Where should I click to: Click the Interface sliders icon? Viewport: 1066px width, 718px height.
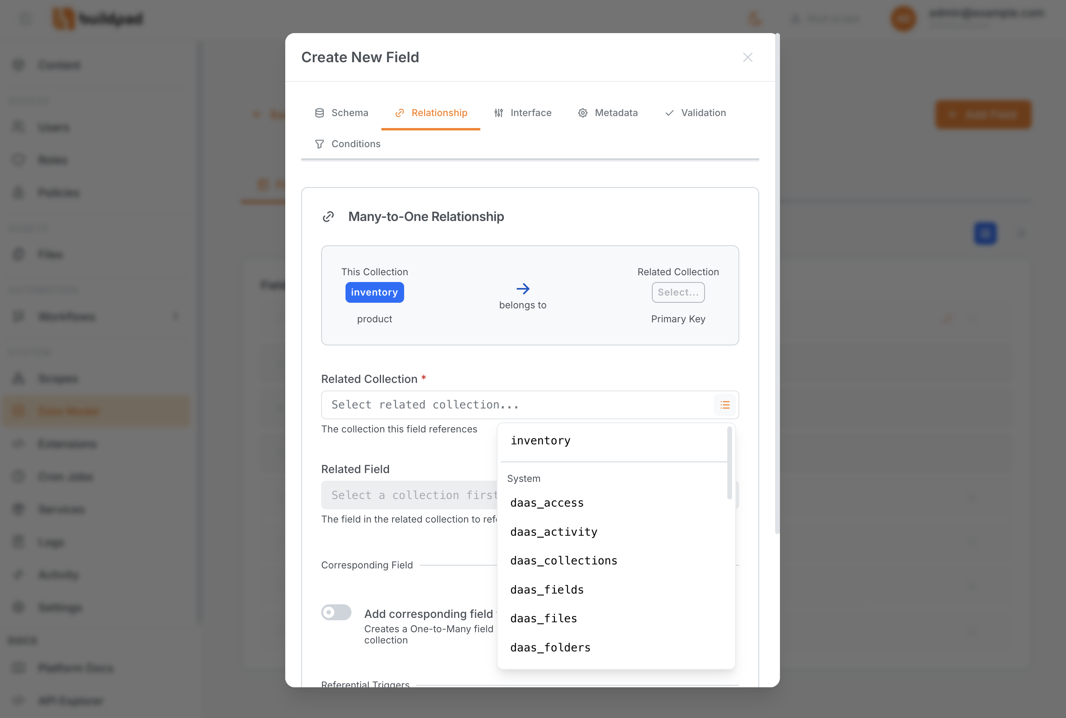click(499, 112)
